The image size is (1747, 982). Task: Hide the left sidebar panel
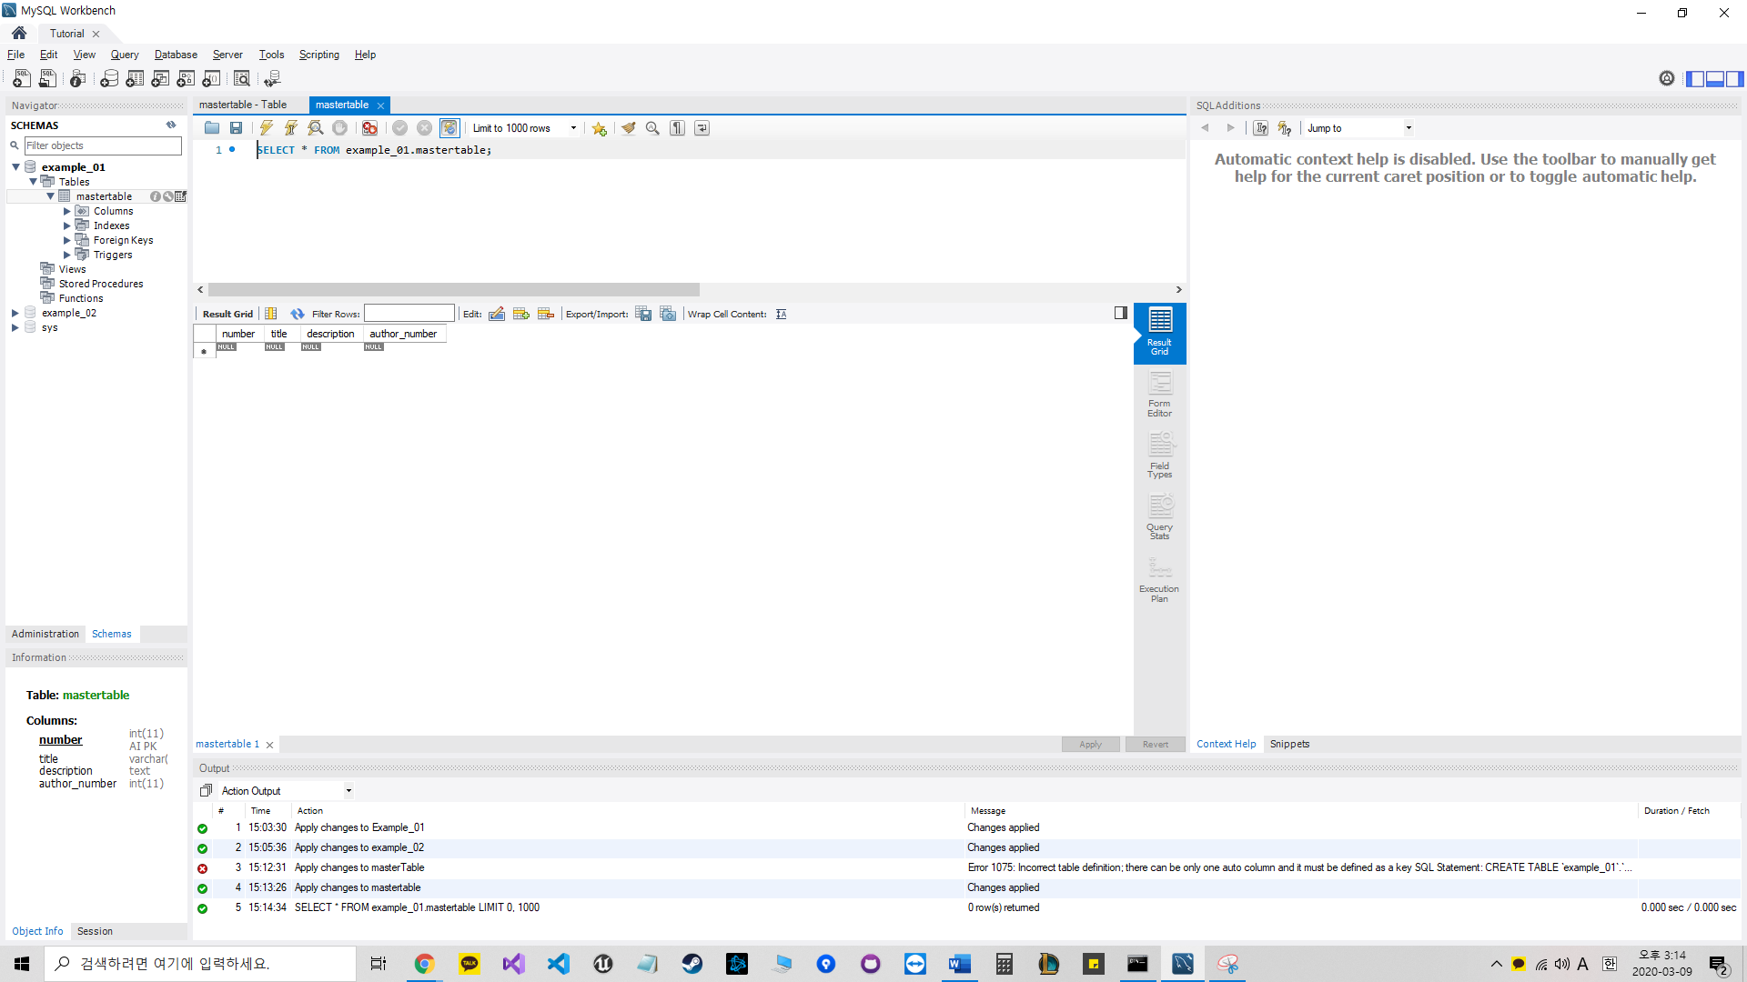[1695, 79]
